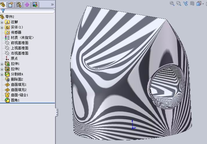This screenshot has height=144, width=207.
Task: Click the Section View icon
Action: 192,3
